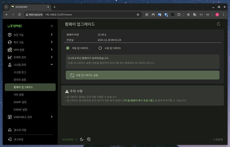230x147 pixels.
Task: Click the ipTIME logo
Action: pyautogui.click(x=15, y=26)
